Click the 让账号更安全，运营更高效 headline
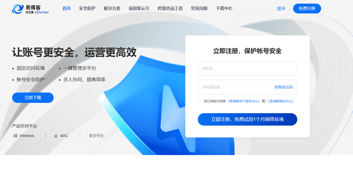Viewport: 353px width, 169px height. [x=74, y=52]
